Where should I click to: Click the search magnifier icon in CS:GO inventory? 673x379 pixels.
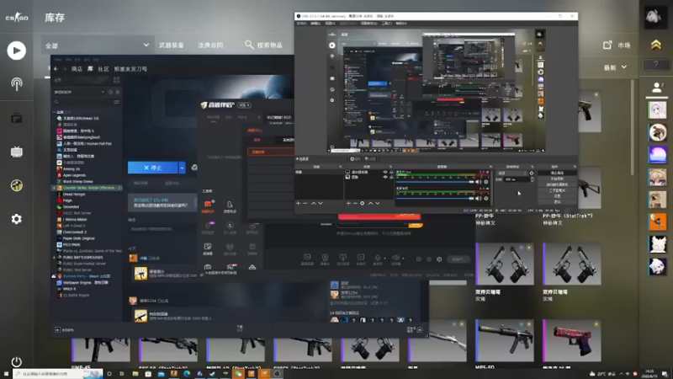(249, 45)
